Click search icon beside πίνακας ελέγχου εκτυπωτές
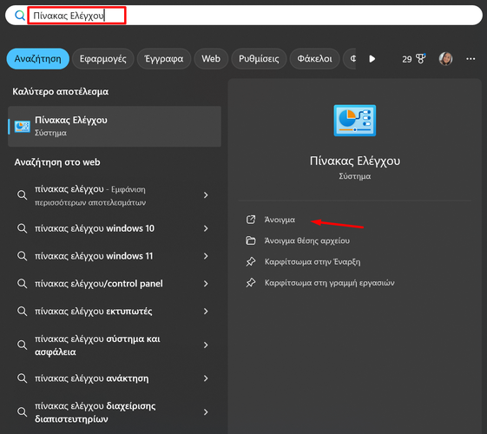 coord(22,311)
